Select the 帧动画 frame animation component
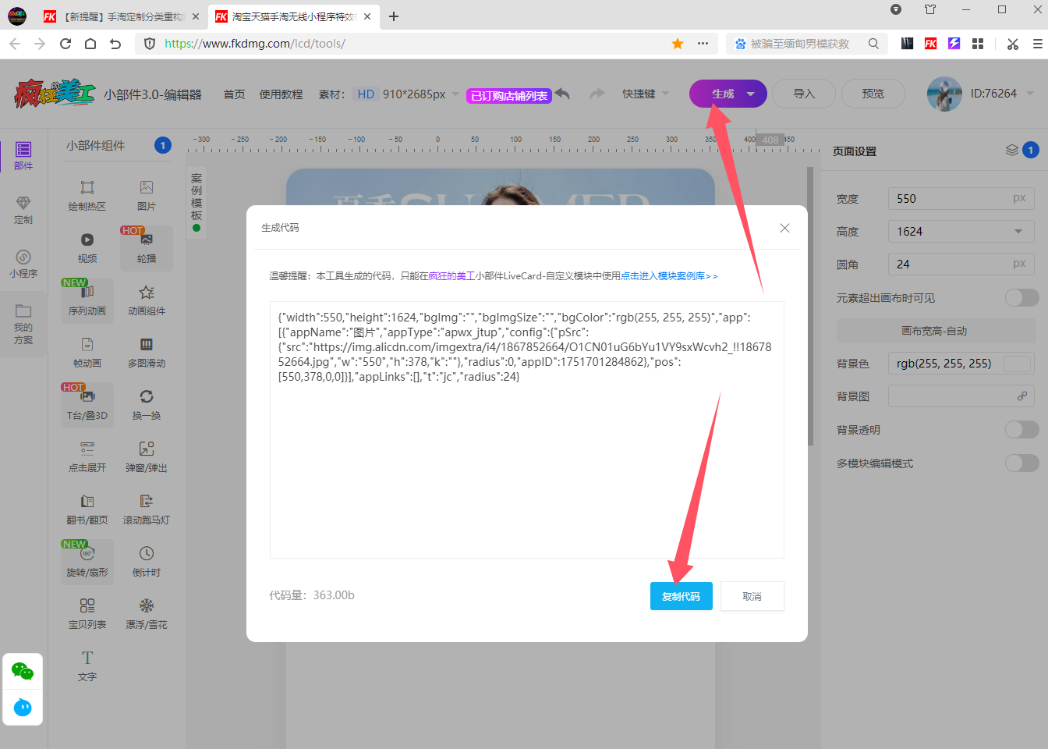The image size is (1048, 749). pyautogui.click(x=87, y=353)
